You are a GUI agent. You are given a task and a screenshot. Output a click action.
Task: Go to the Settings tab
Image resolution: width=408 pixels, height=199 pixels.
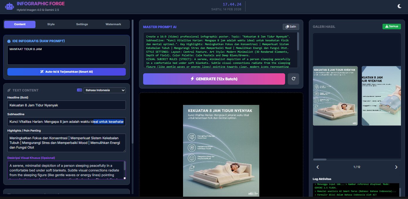pos(82,24)
